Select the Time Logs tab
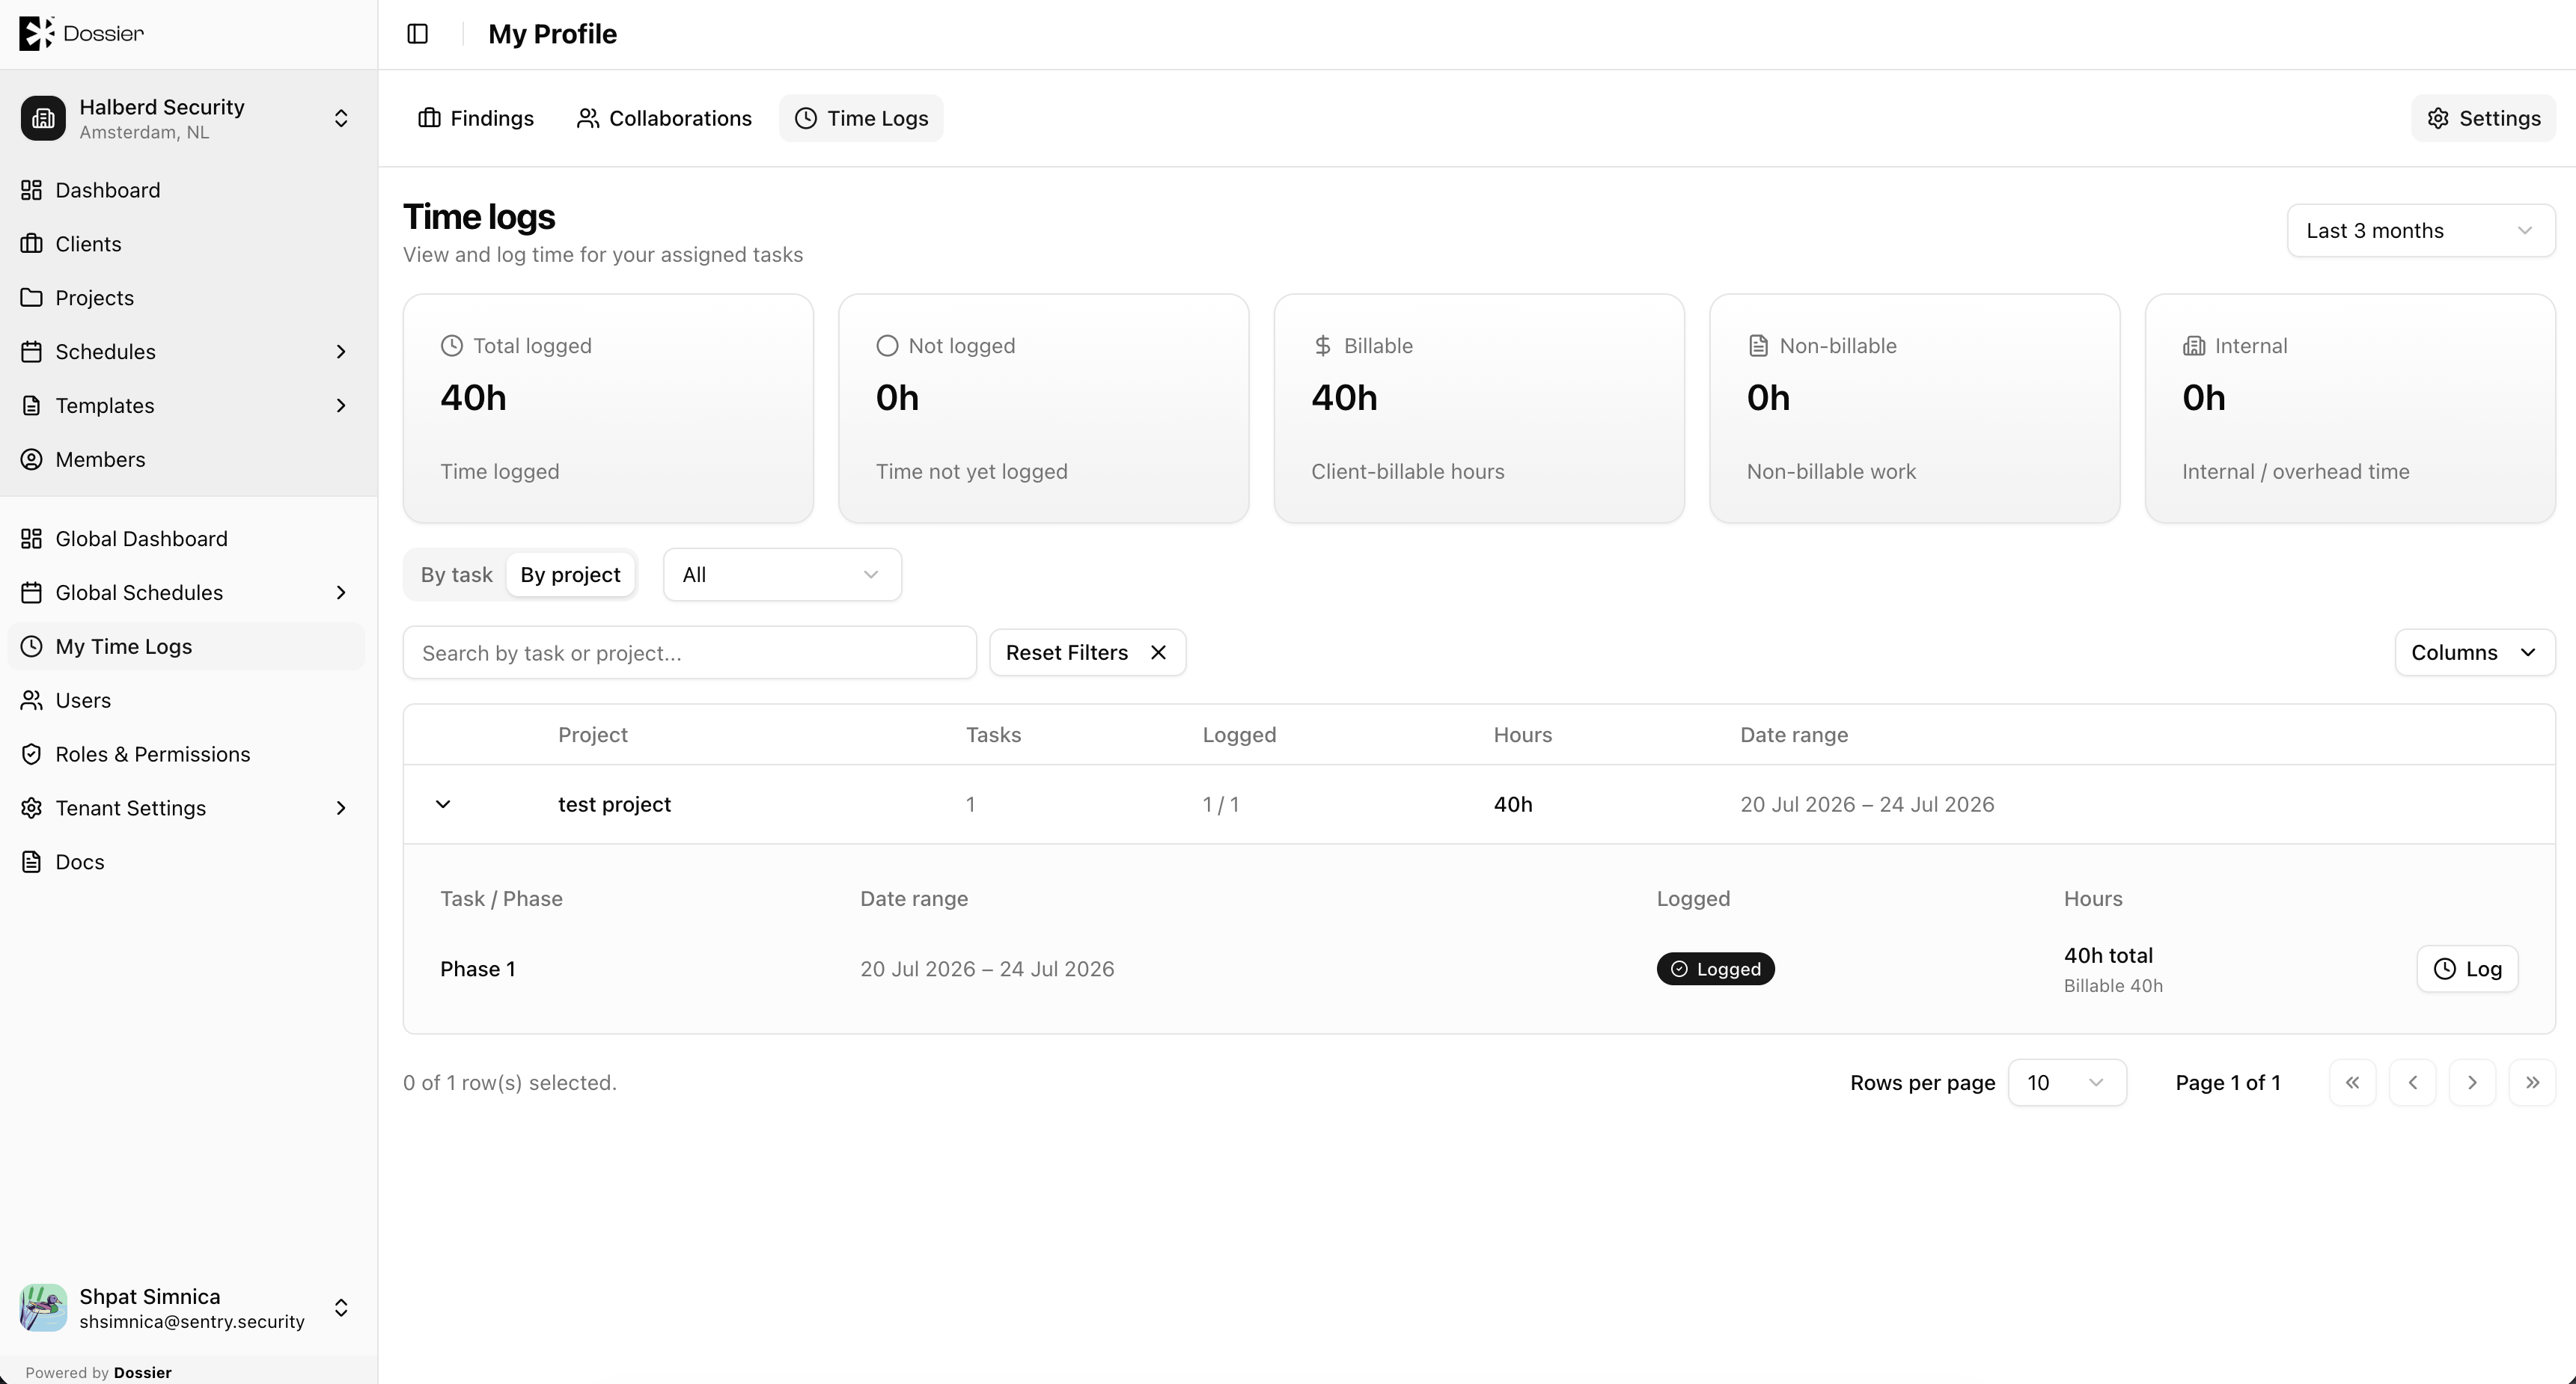This screenshot has width=2576, height=1384. tap(861, 118)
